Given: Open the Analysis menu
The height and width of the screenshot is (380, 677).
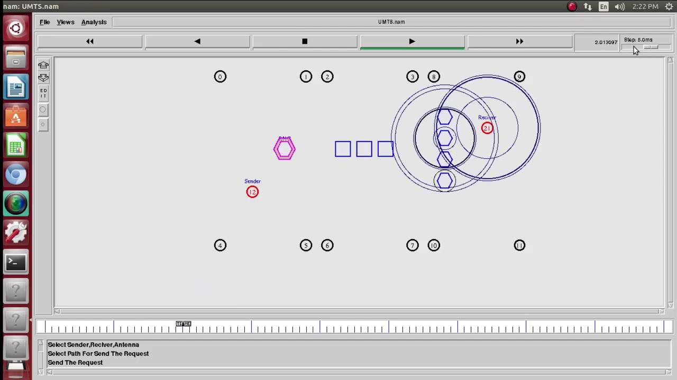Looking at the screenshot, I should tap(94, 22).
